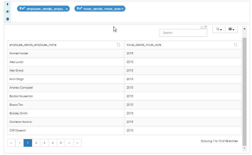The width and height of the screenshot is (252, 155).
Task: Click the magnifier icon above the search box
Action: click(x=204, y=27)
